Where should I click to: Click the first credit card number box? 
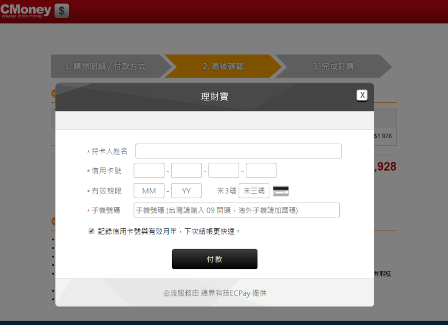click(149, 170)
